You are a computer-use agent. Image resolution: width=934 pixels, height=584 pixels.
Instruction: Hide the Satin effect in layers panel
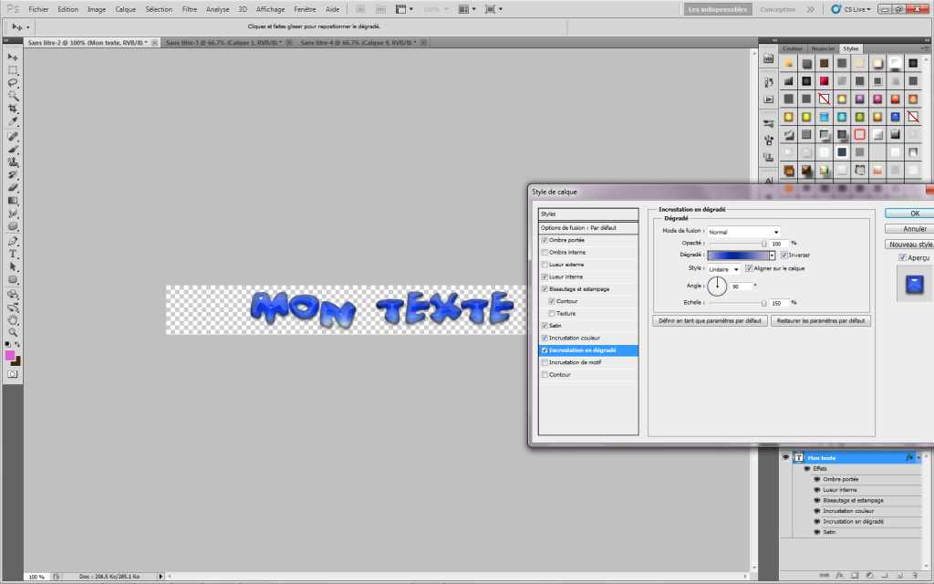817,532
